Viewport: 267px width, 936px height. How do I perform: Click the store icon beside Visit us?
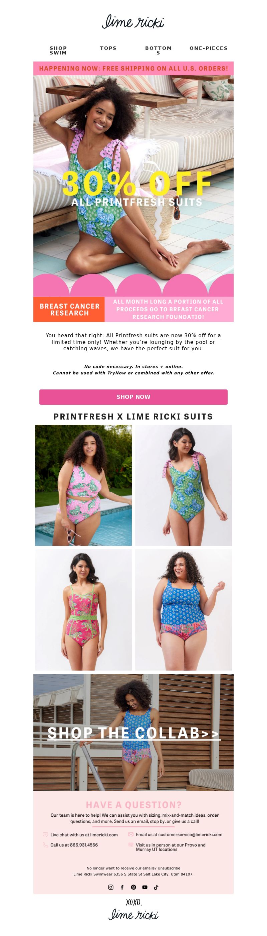coord(131,845)
